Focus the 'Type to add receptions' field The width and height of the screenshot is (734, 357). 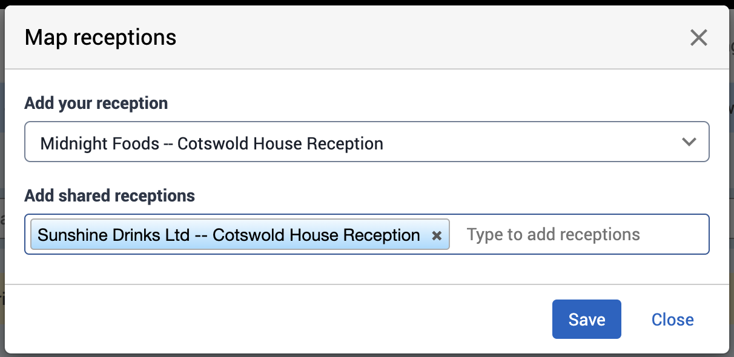pos(553,235)
